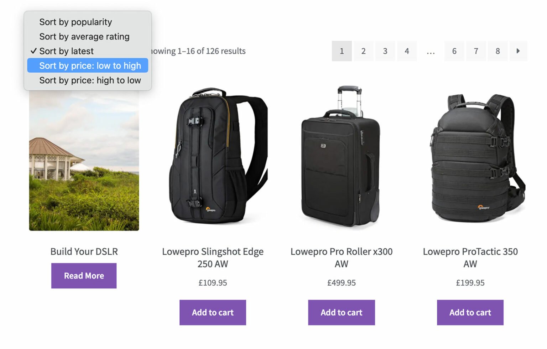Click the pagination ellipsis between pages 4 and 6
Screen dimensions: 547x349
pos(431,51)
